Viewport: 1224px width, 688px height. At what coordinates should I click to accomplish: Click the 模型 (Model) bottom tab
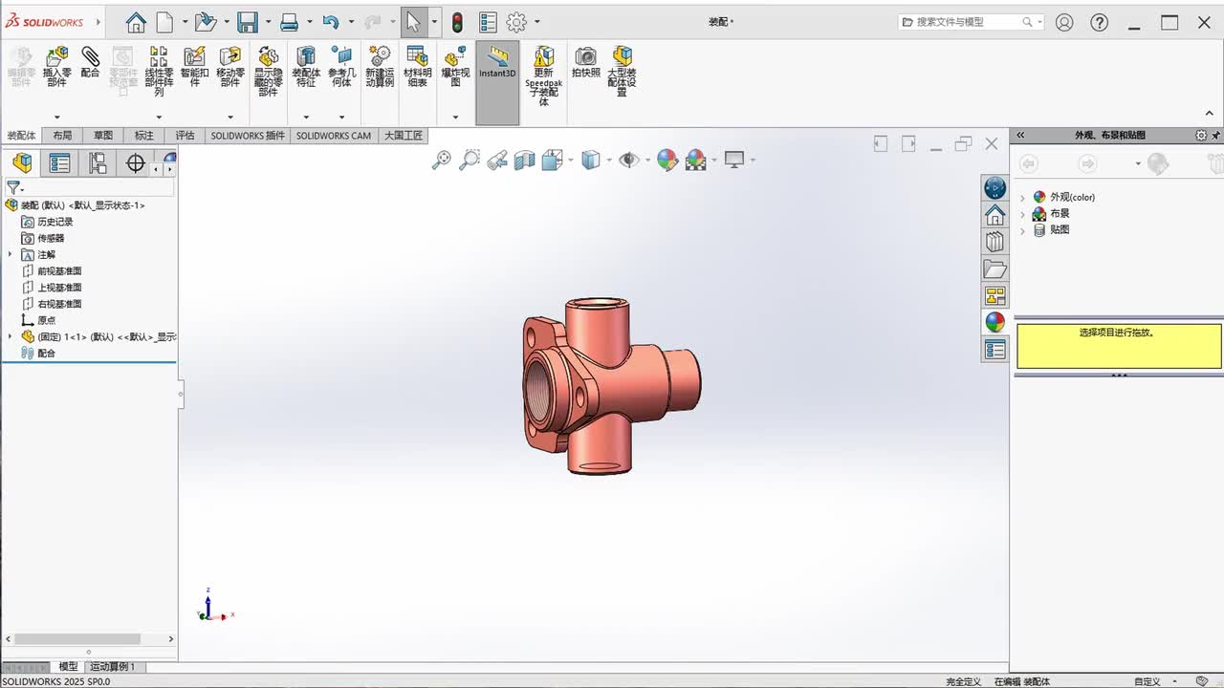[68, 667]
